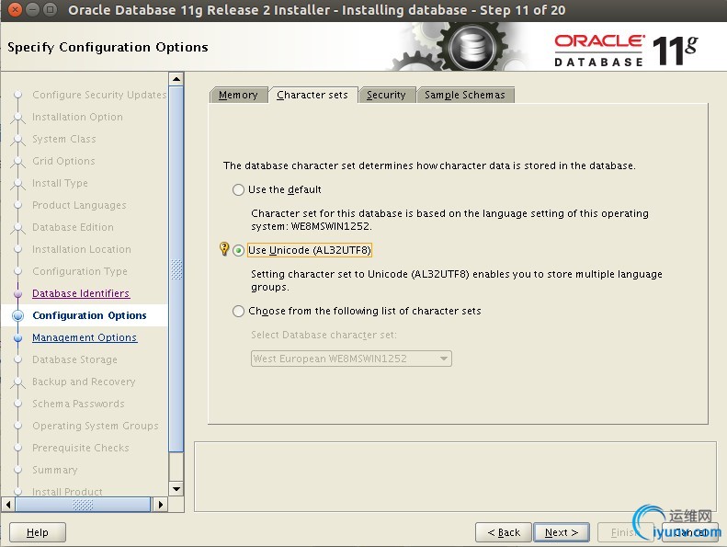This screenshot has width=727, height=547.
Task: Click the Install Product step text
Action: point(67,491)
